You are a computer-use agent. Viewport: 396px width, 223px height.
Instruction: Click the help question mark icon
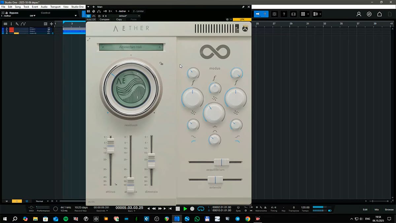284,14
